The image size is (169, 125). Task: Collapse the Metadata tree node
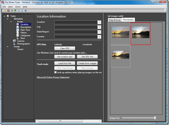pyautogui.click(x=8, y=19)
